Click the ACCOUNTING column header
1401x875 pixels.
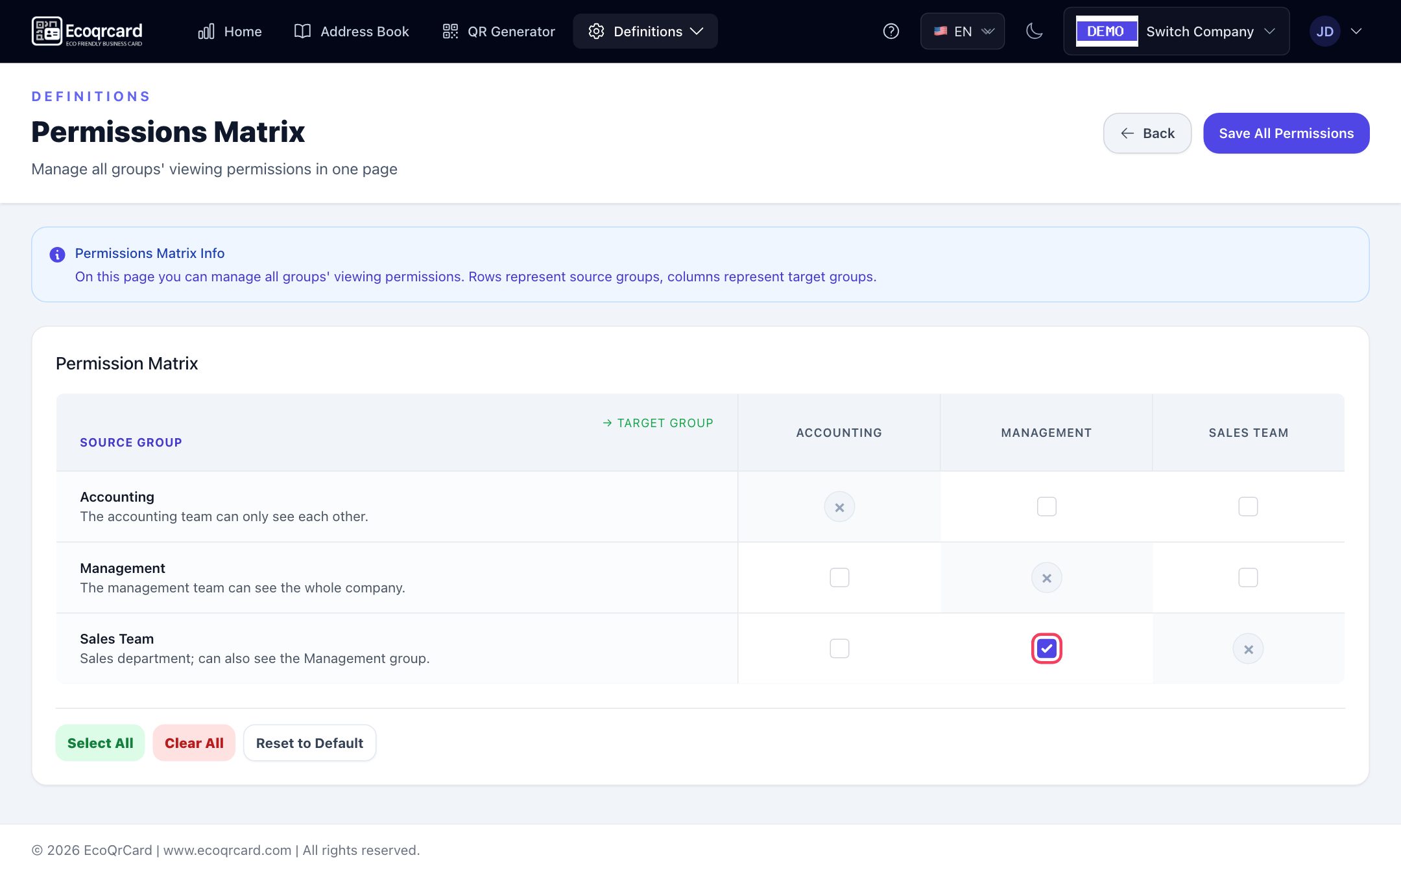tap(839, 432)
